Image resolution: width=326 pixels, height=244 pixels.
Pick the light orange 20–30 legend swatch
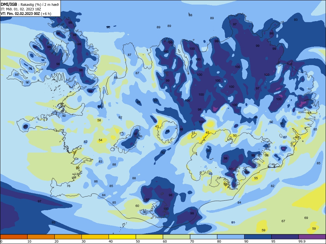click(68, 237)
